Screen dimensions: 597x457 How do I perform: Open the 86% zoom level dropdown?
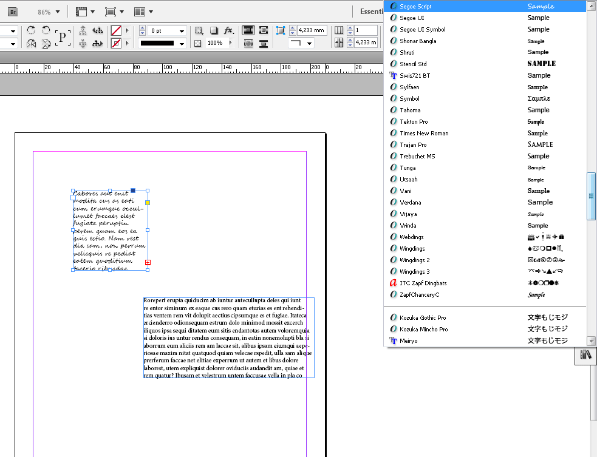pos(58,12)
